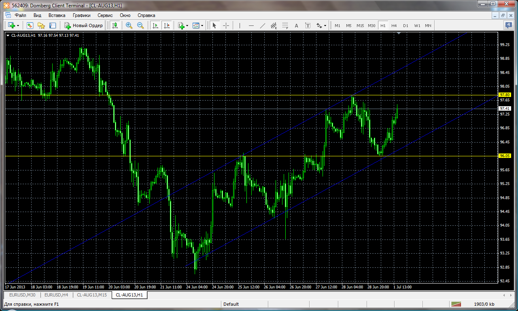Open the Окно menu
Screen dimensions: 518x311
(x=125, y=15)
